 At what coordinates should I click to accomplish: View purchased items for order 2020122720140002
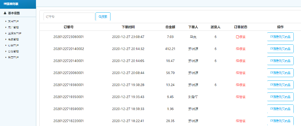[280, 49]
